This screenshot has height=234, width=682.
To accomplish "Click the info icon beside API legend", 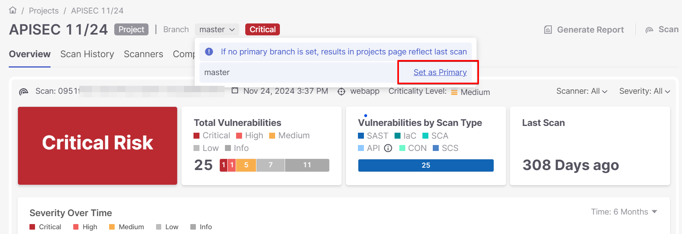I will [x=388, y=148].
